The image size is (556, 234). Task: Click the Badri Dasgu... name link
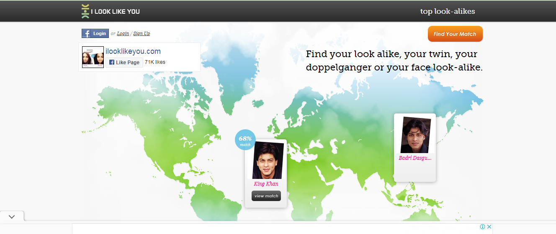(x=415, y=158)
